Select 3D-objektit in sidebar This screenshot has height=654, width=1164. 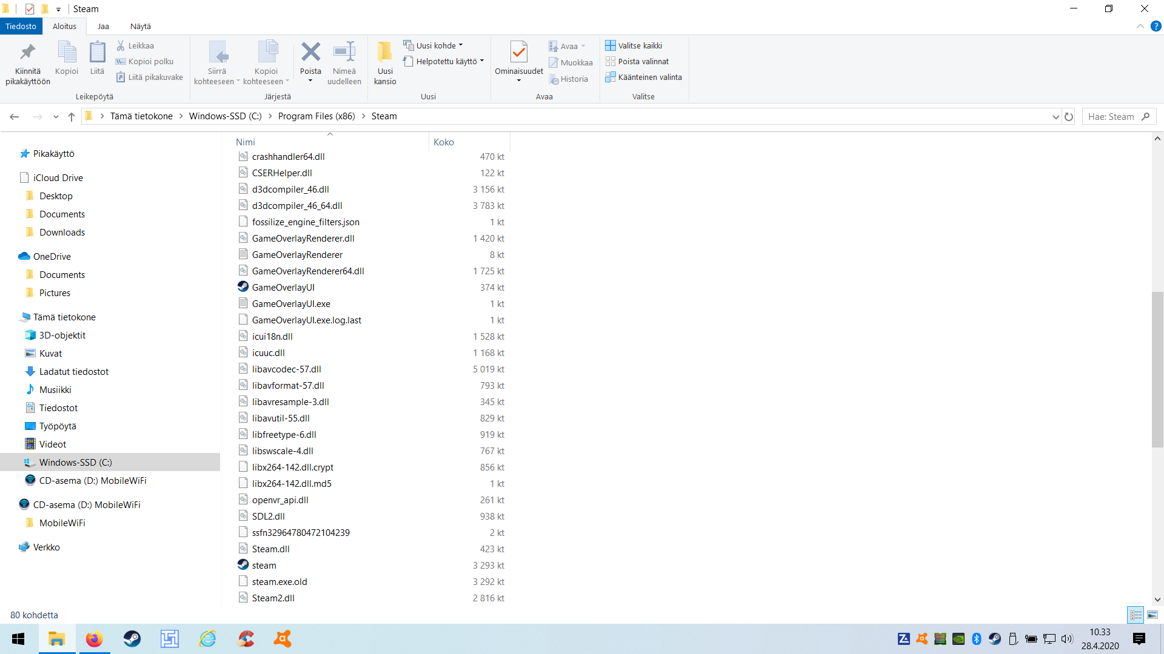pos(55,335)
